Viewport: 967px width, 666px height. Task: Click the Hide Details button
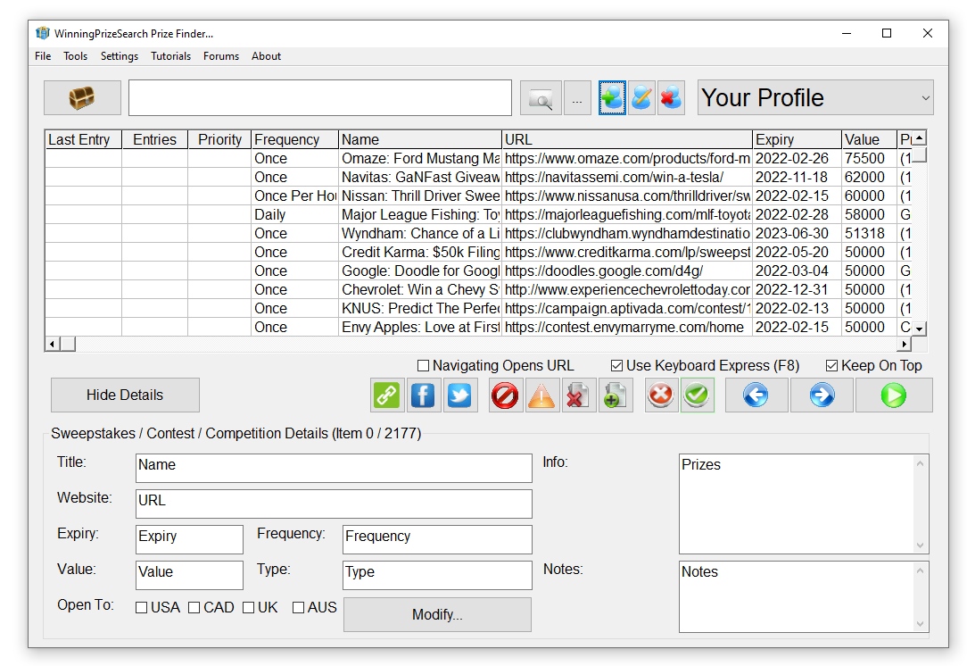coord(125,395)
